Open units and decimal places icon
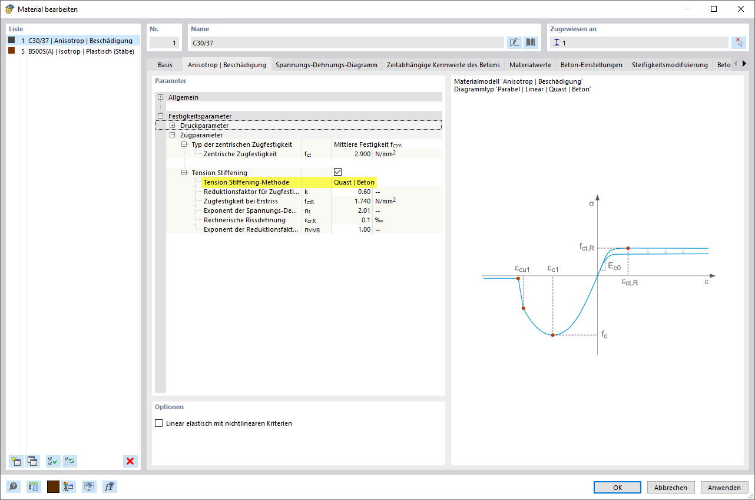 (34, 486)
